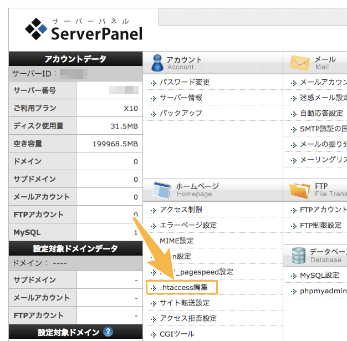Click the disk usage value 31.5MB
Image resolution: width=347 pixels, height=341 pixels.
(124, 126)
